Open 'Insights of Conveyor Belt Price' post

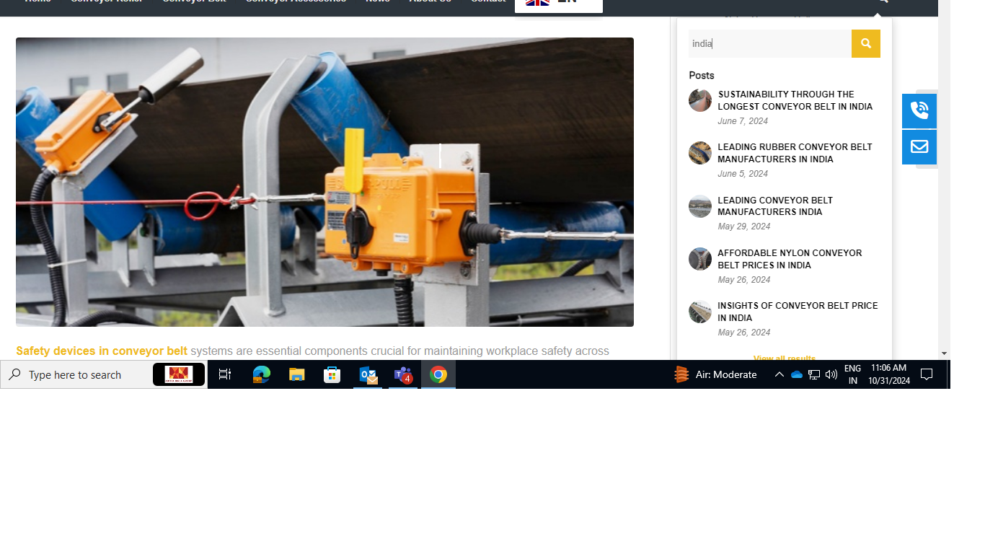[798, 312]
